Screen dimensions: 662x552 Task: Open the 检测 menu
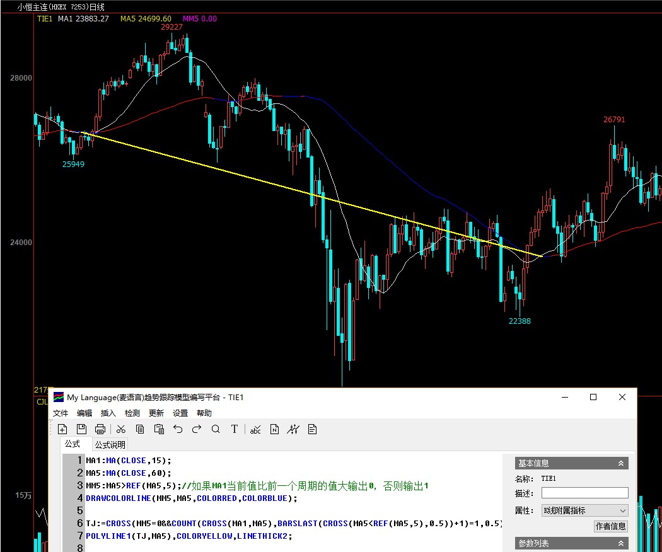132,413
